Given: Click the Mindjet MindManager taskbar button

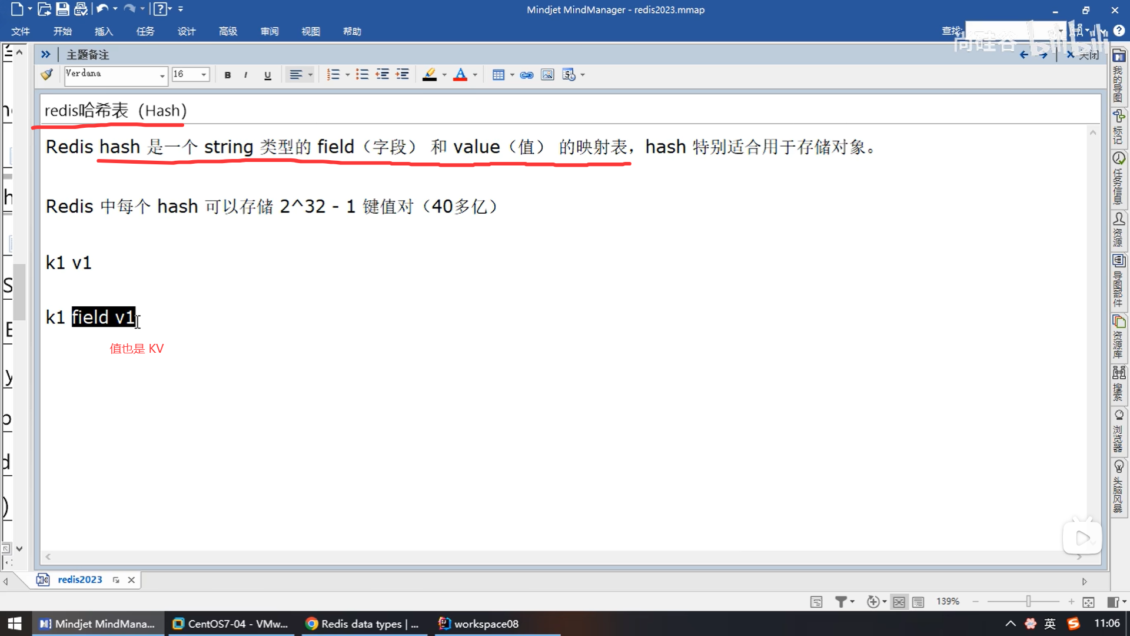Looking at the screenshot, I should pos(98,624).
